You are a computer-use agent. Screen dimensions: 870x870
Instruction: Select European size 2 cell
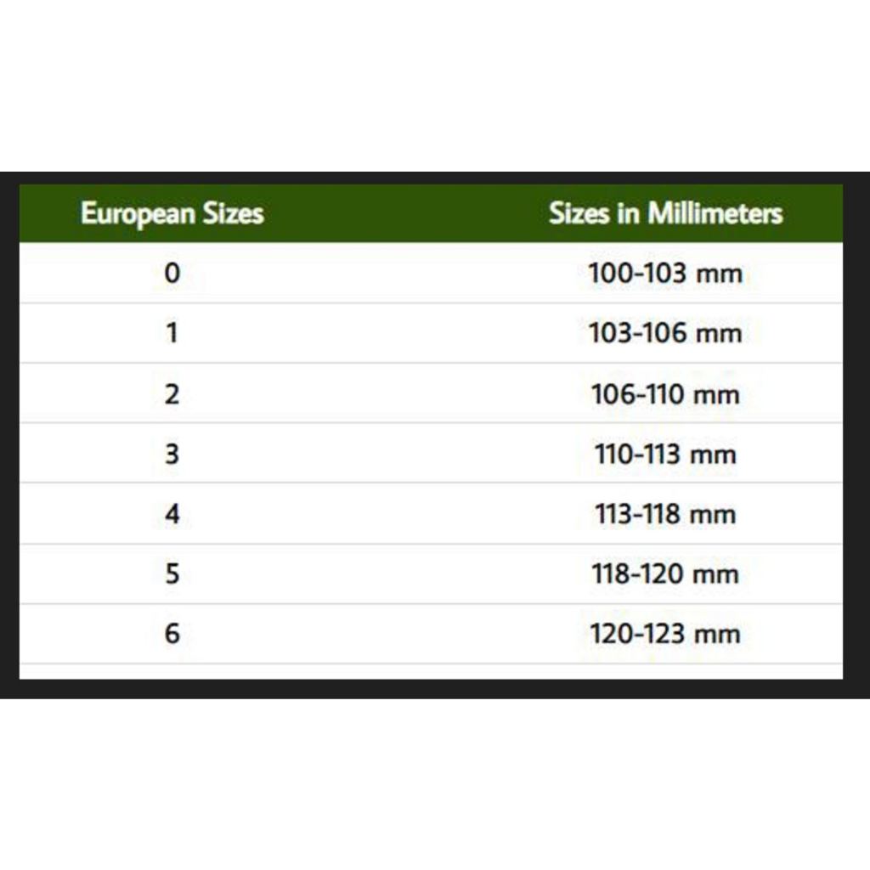pos(172,394)
